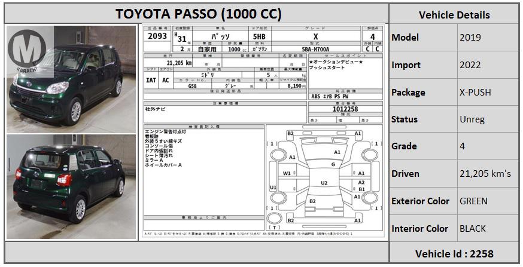Screen dimensions: 523x267
Task: Click the 'G58' color number cell
Action: point(192,85)
